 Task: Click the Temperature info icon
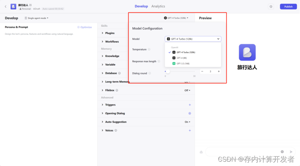tap(149, 49)
